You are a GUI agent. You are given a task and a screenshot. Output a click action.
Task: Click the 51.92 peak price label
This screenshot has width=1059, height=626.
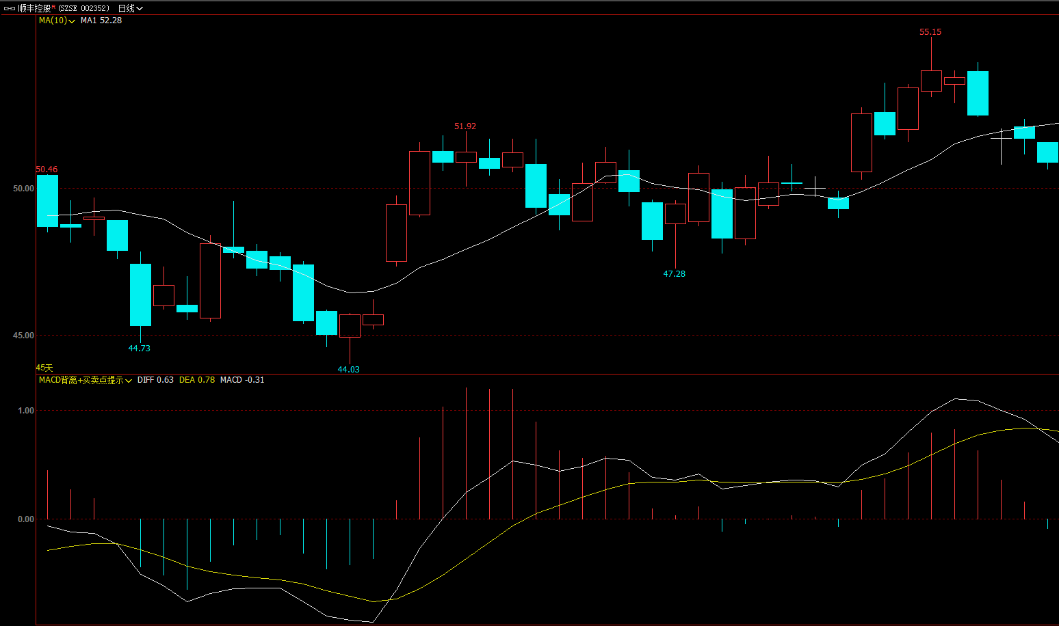click(465, 126)
